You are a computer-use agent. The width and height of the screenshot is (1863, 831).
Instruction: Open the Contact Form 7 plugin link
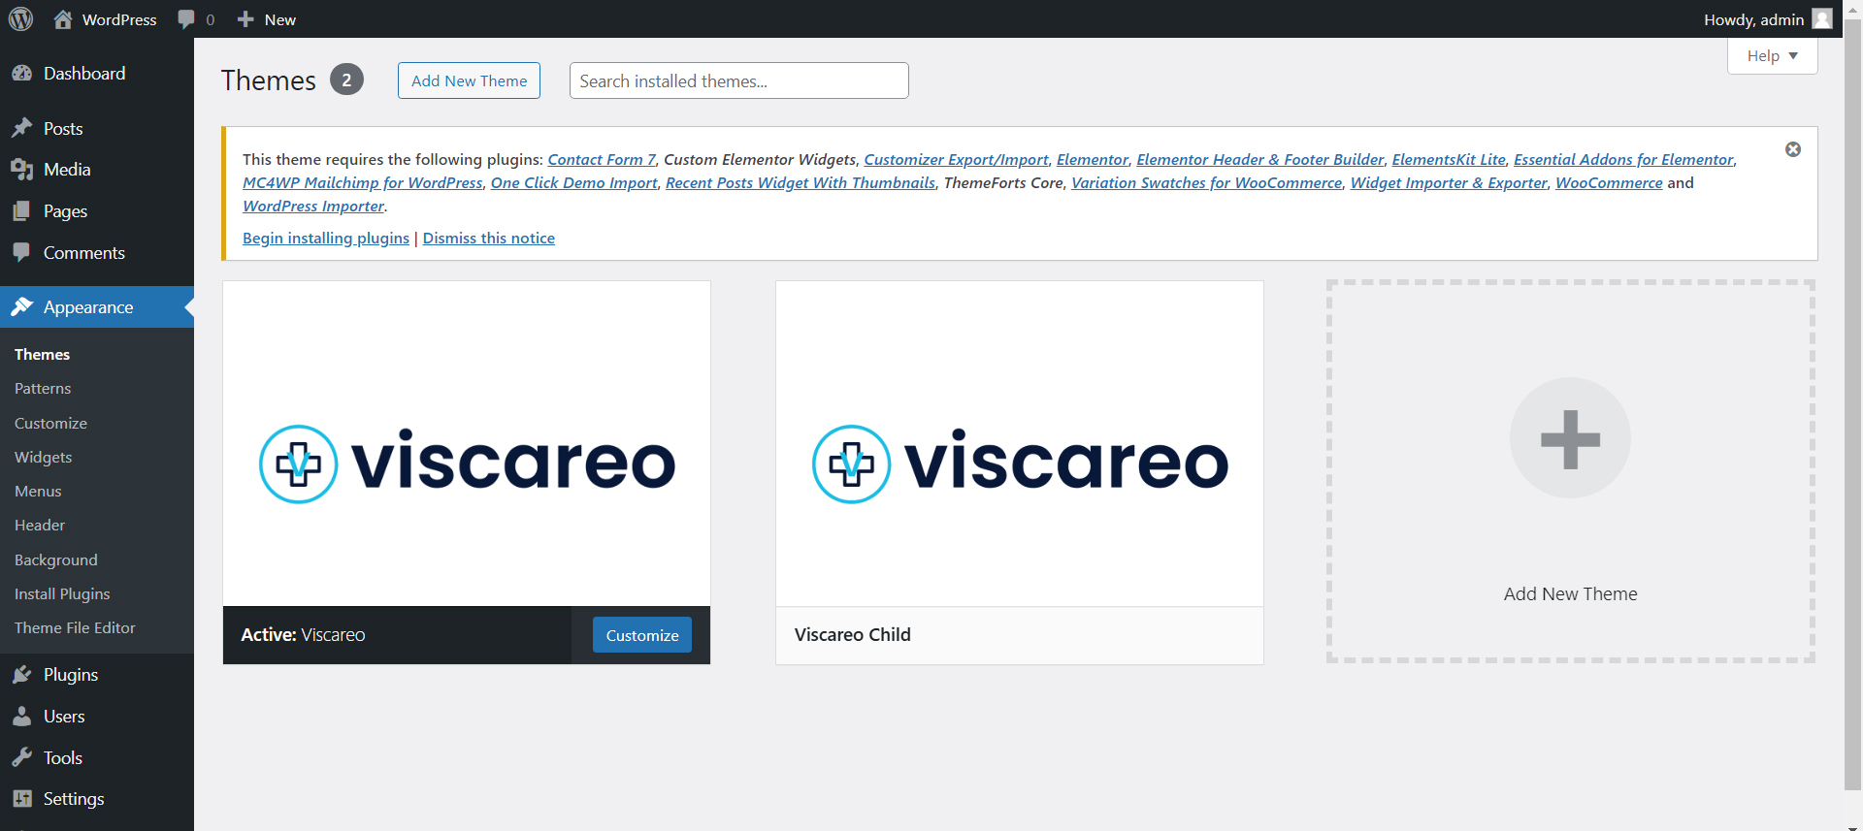tap(602, 160)
